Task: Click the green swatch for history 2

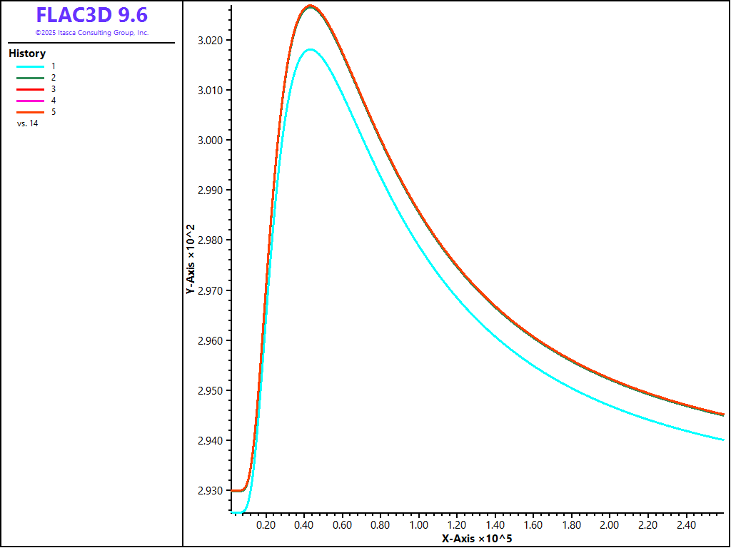Action: point(31,77)
